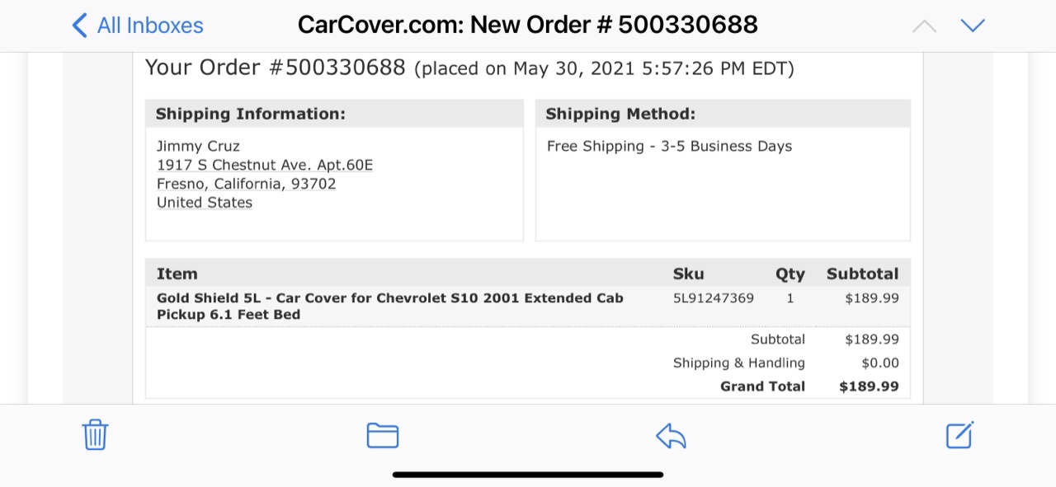Compose new message with pencil icon

click(959, 434)
